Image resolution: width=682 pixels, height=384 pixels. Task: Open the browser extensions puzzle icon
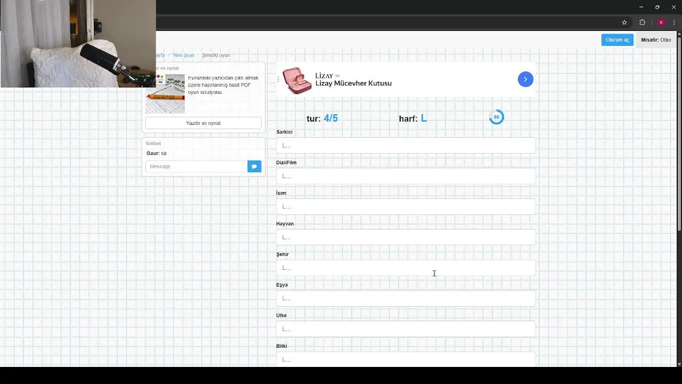coord(642,22)
